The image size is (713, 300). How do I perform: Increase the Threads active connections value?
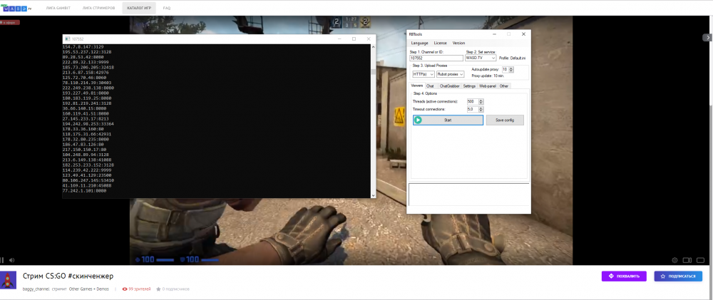[481, 100]
